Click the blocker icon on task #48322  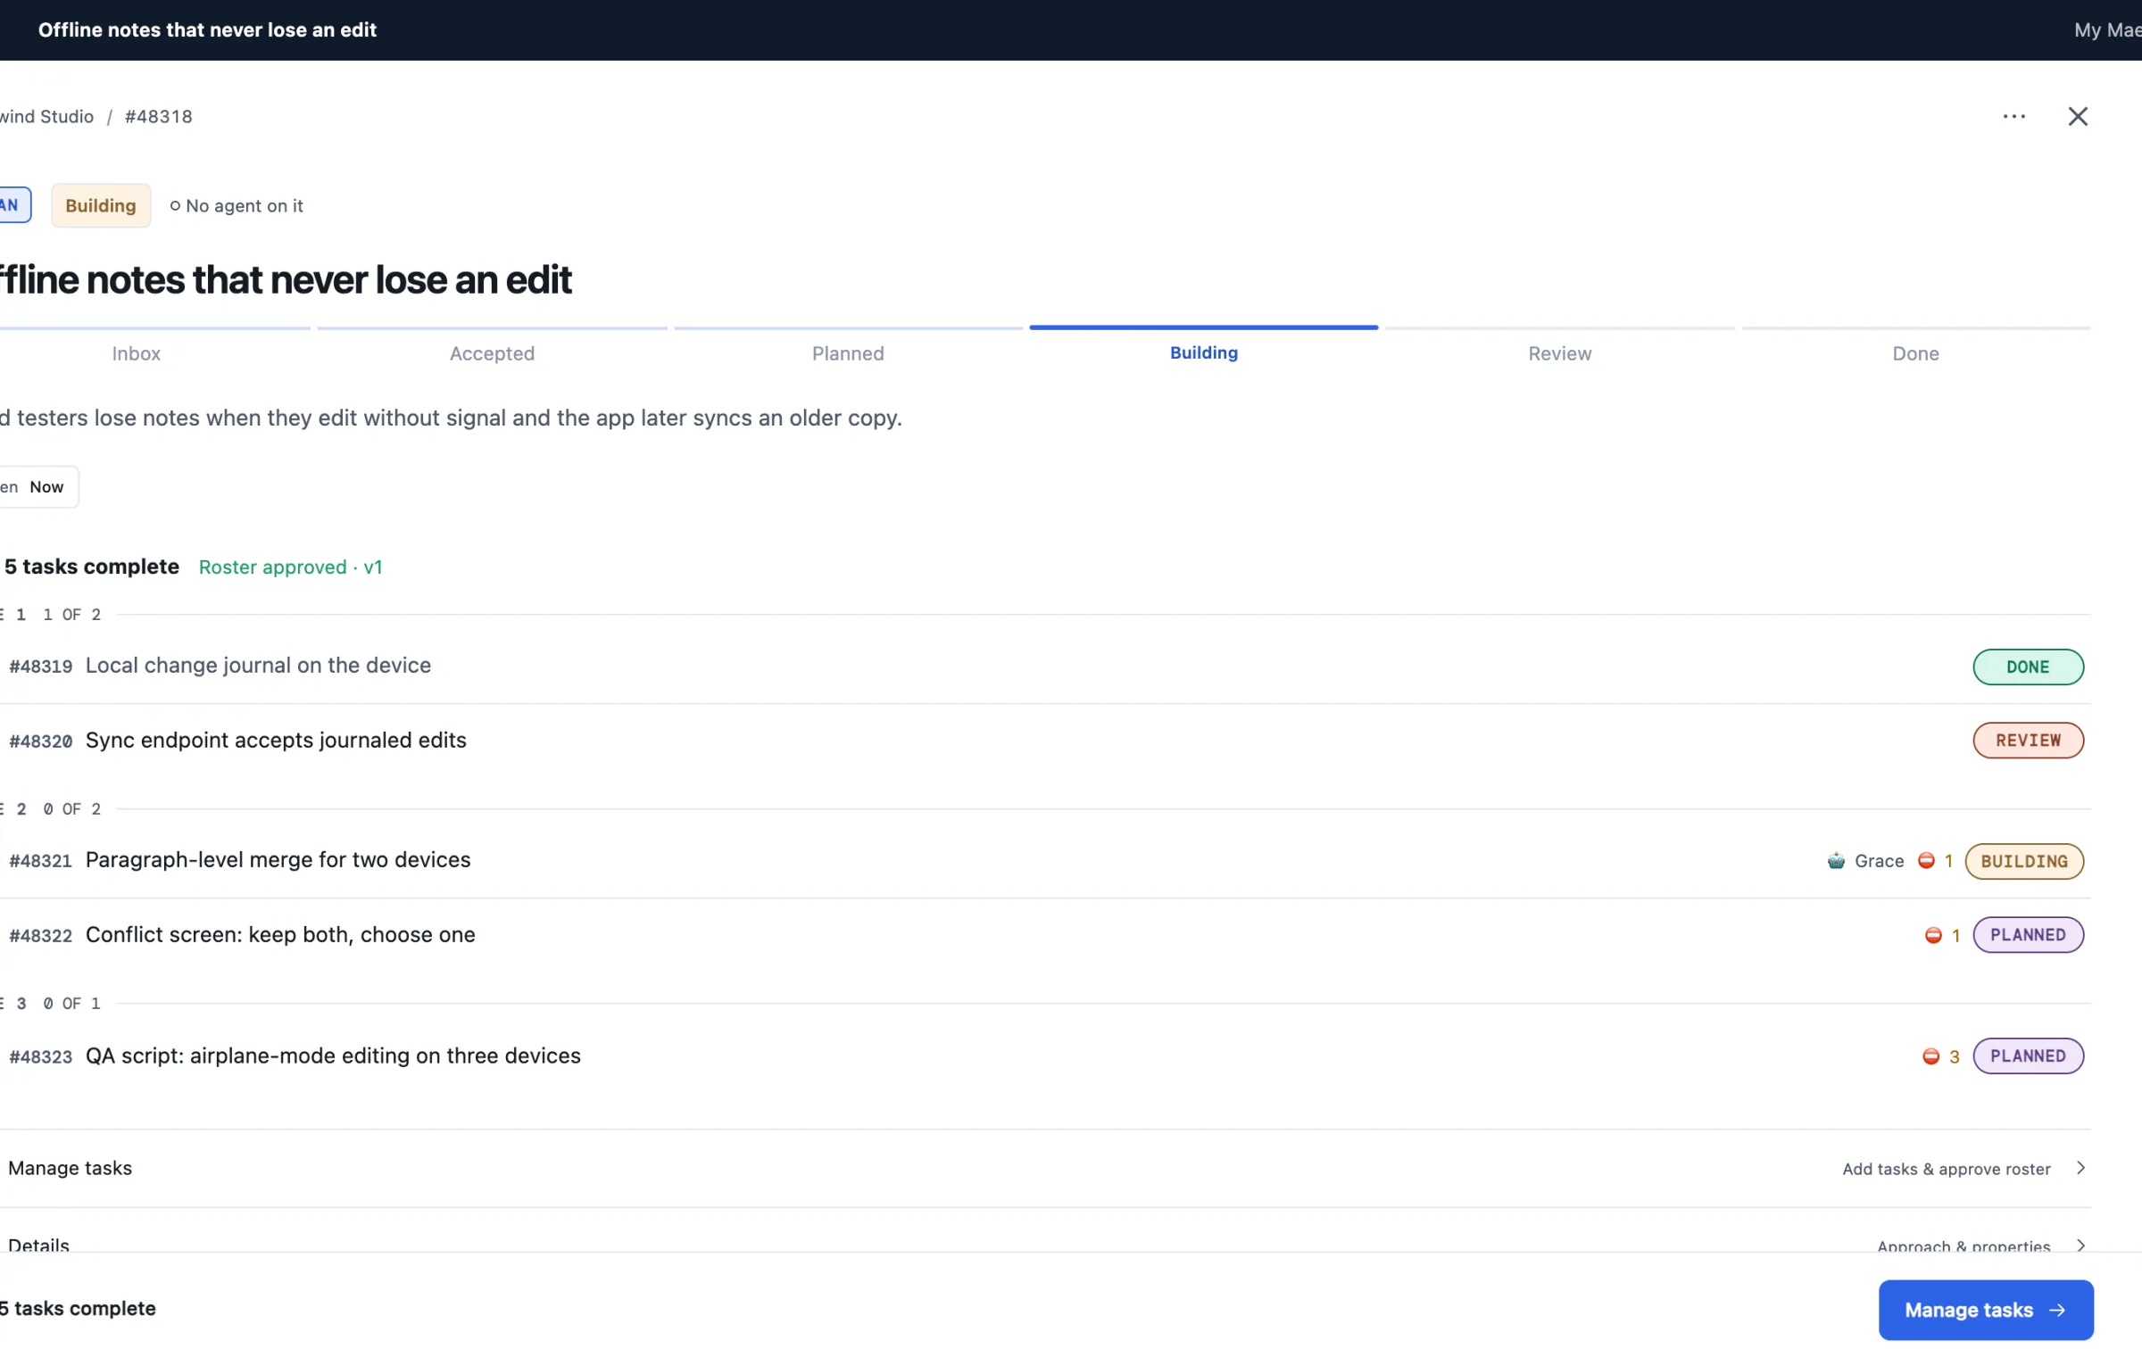pos(1933,935)
